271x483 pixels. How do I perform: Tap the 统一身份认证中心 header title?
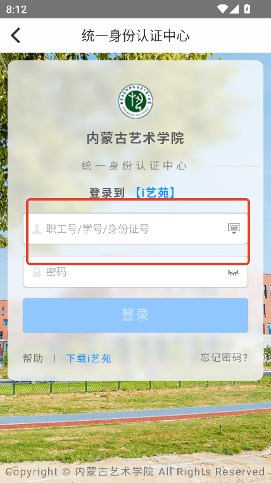coord(135,36)
